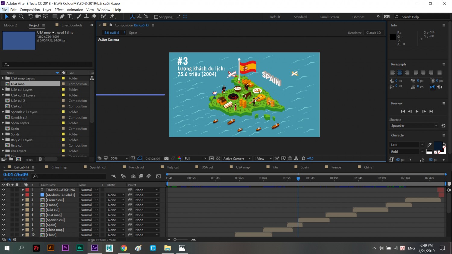The height and width of the screenshot is (254, 452).
Task: Click the timeline zoom slider handle
Action: click(x=175, y=240)
